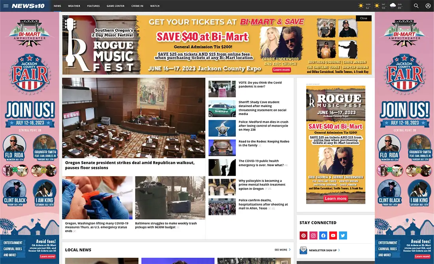434x264 pixels.
Task: Click the mushrooms thumbnail
Action: coord(222,187)
